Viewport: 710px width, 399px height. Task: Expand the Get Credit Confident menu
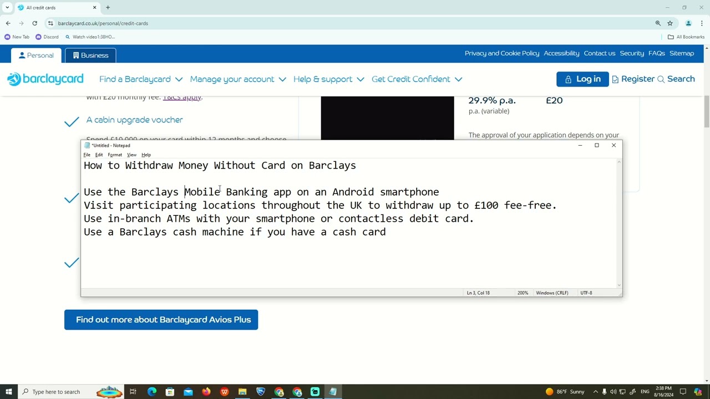pos(417,79)
